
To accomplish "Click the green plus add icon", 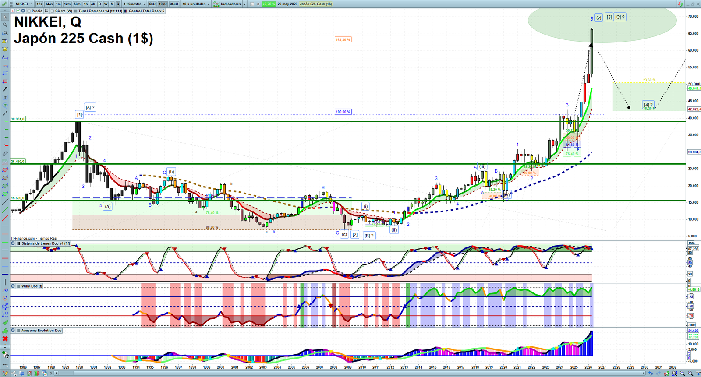I will [x=18, y=11].
